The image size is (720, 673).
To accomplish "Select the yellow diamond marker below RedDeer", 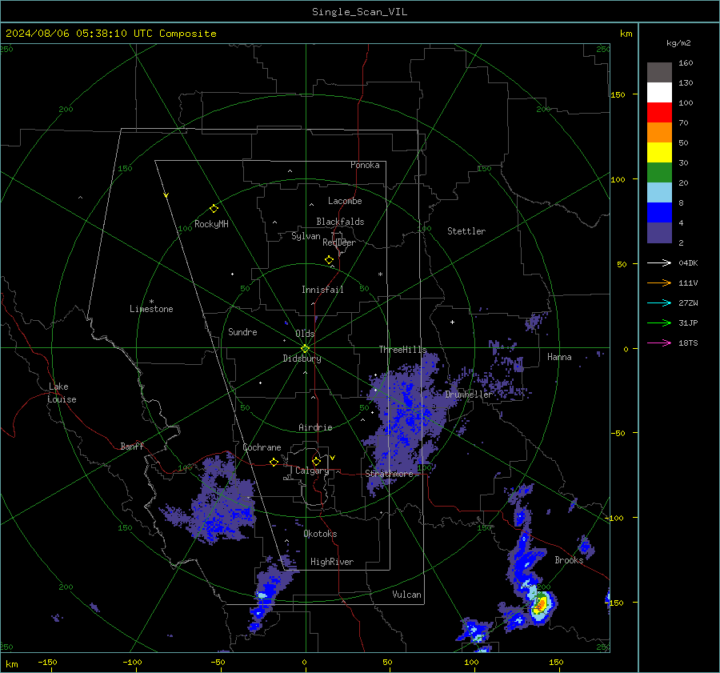I will [330, 260].
